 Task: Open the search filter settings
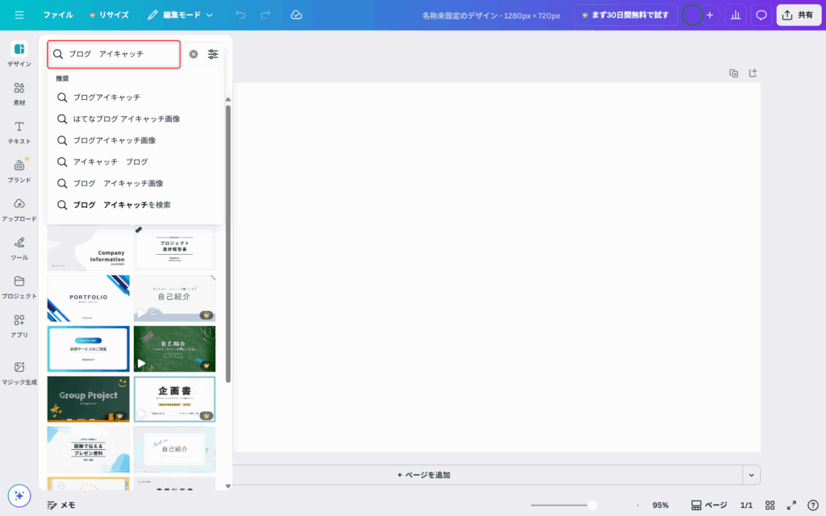213,54
